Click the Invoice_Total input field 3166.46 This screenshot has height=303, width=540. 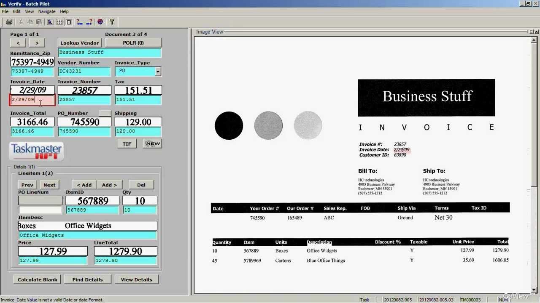coord(32,131)
